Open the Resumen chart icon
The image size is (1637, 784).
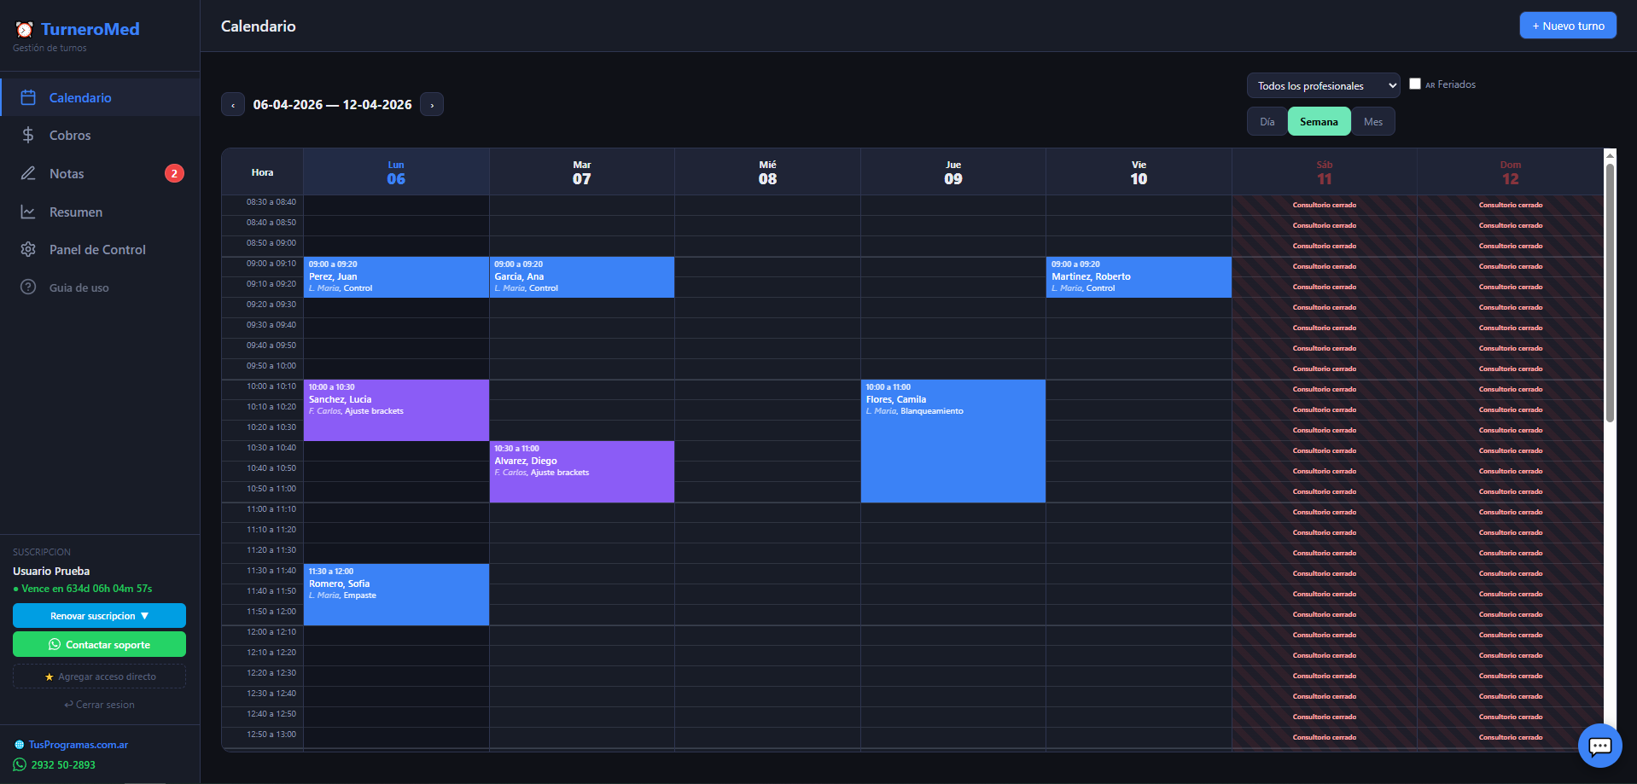click(28, 212)
